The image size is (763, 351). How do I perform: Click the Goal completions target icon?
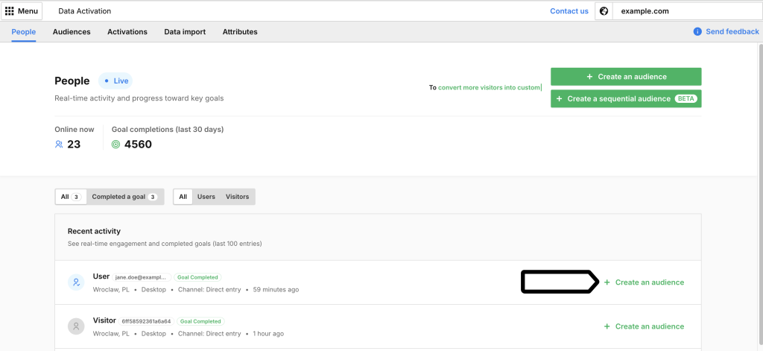point(115,145)
